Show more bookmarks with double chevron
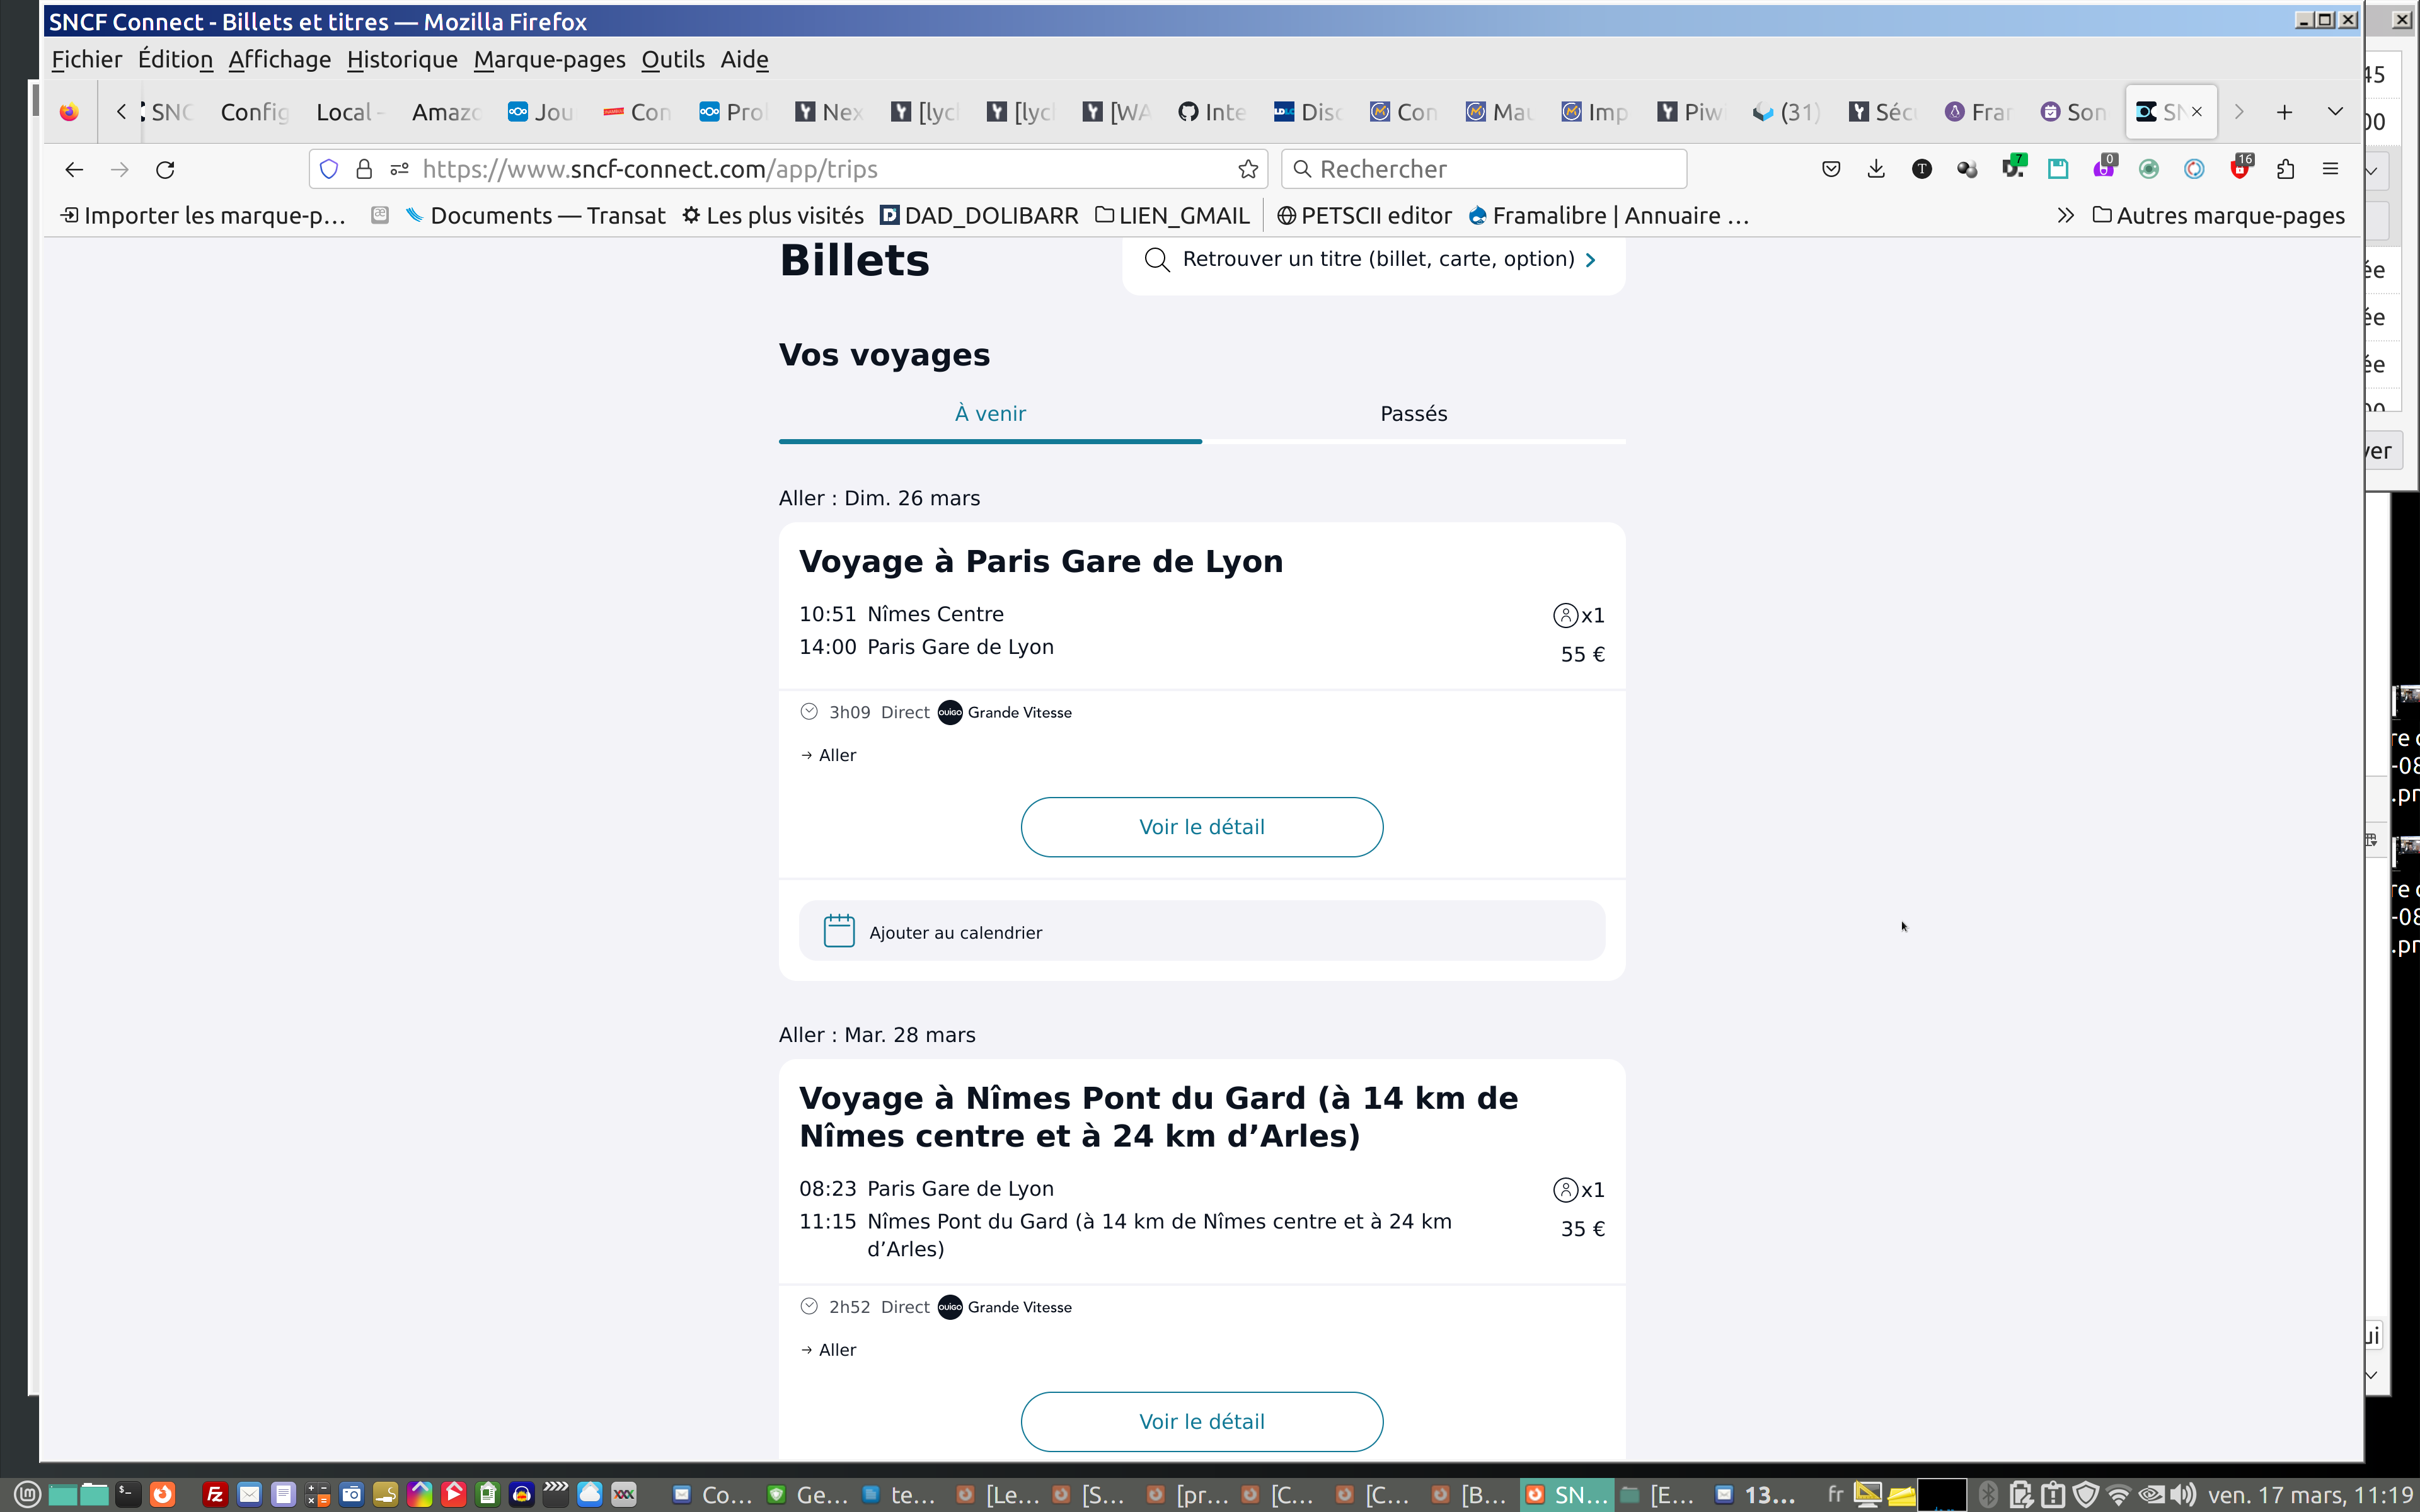The height and width of the screenshot is (1512, 2420). click(x=2065, y=216)
